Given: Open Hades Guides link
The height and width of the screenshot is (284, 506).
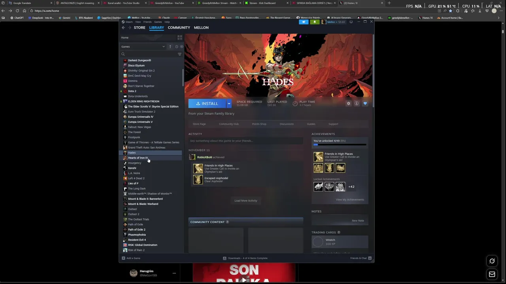Looking at the screenshot, I should [311, 124].
